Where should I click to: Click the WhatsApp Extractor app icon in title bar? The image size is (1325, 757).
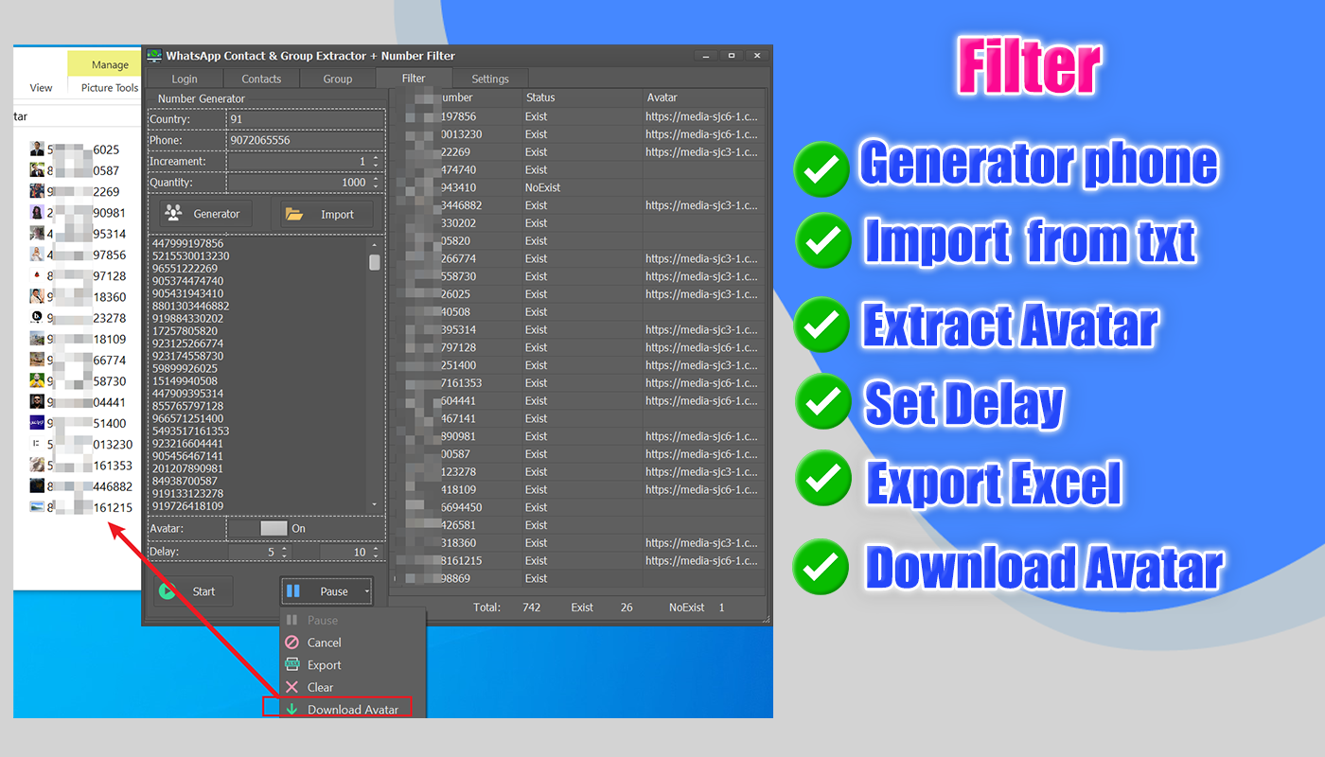point(154,56)
